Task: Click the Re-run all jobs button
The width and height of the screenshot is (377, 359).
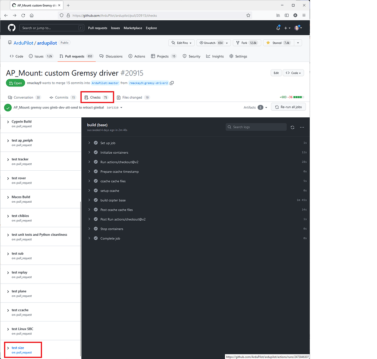Action: click(288, 107)
